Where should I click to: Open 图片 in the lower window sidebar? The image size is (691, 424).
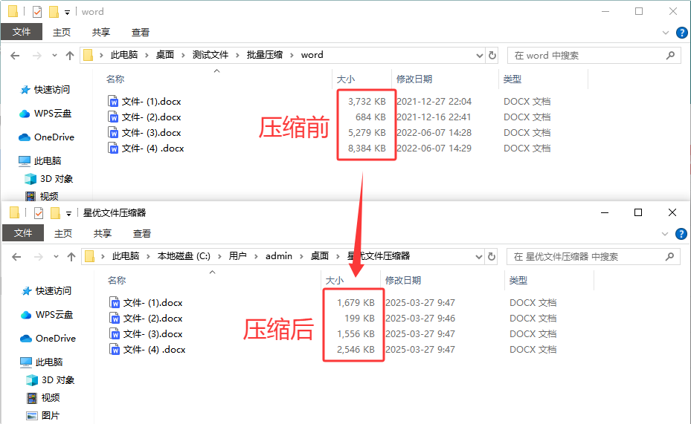point(51,416)
